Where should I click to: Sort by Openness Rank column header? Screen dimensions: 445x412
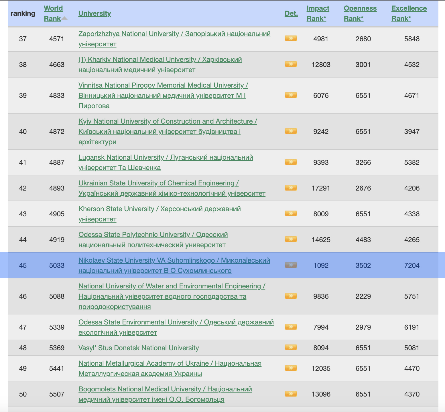pyautogui.click(x=360, y=13)
